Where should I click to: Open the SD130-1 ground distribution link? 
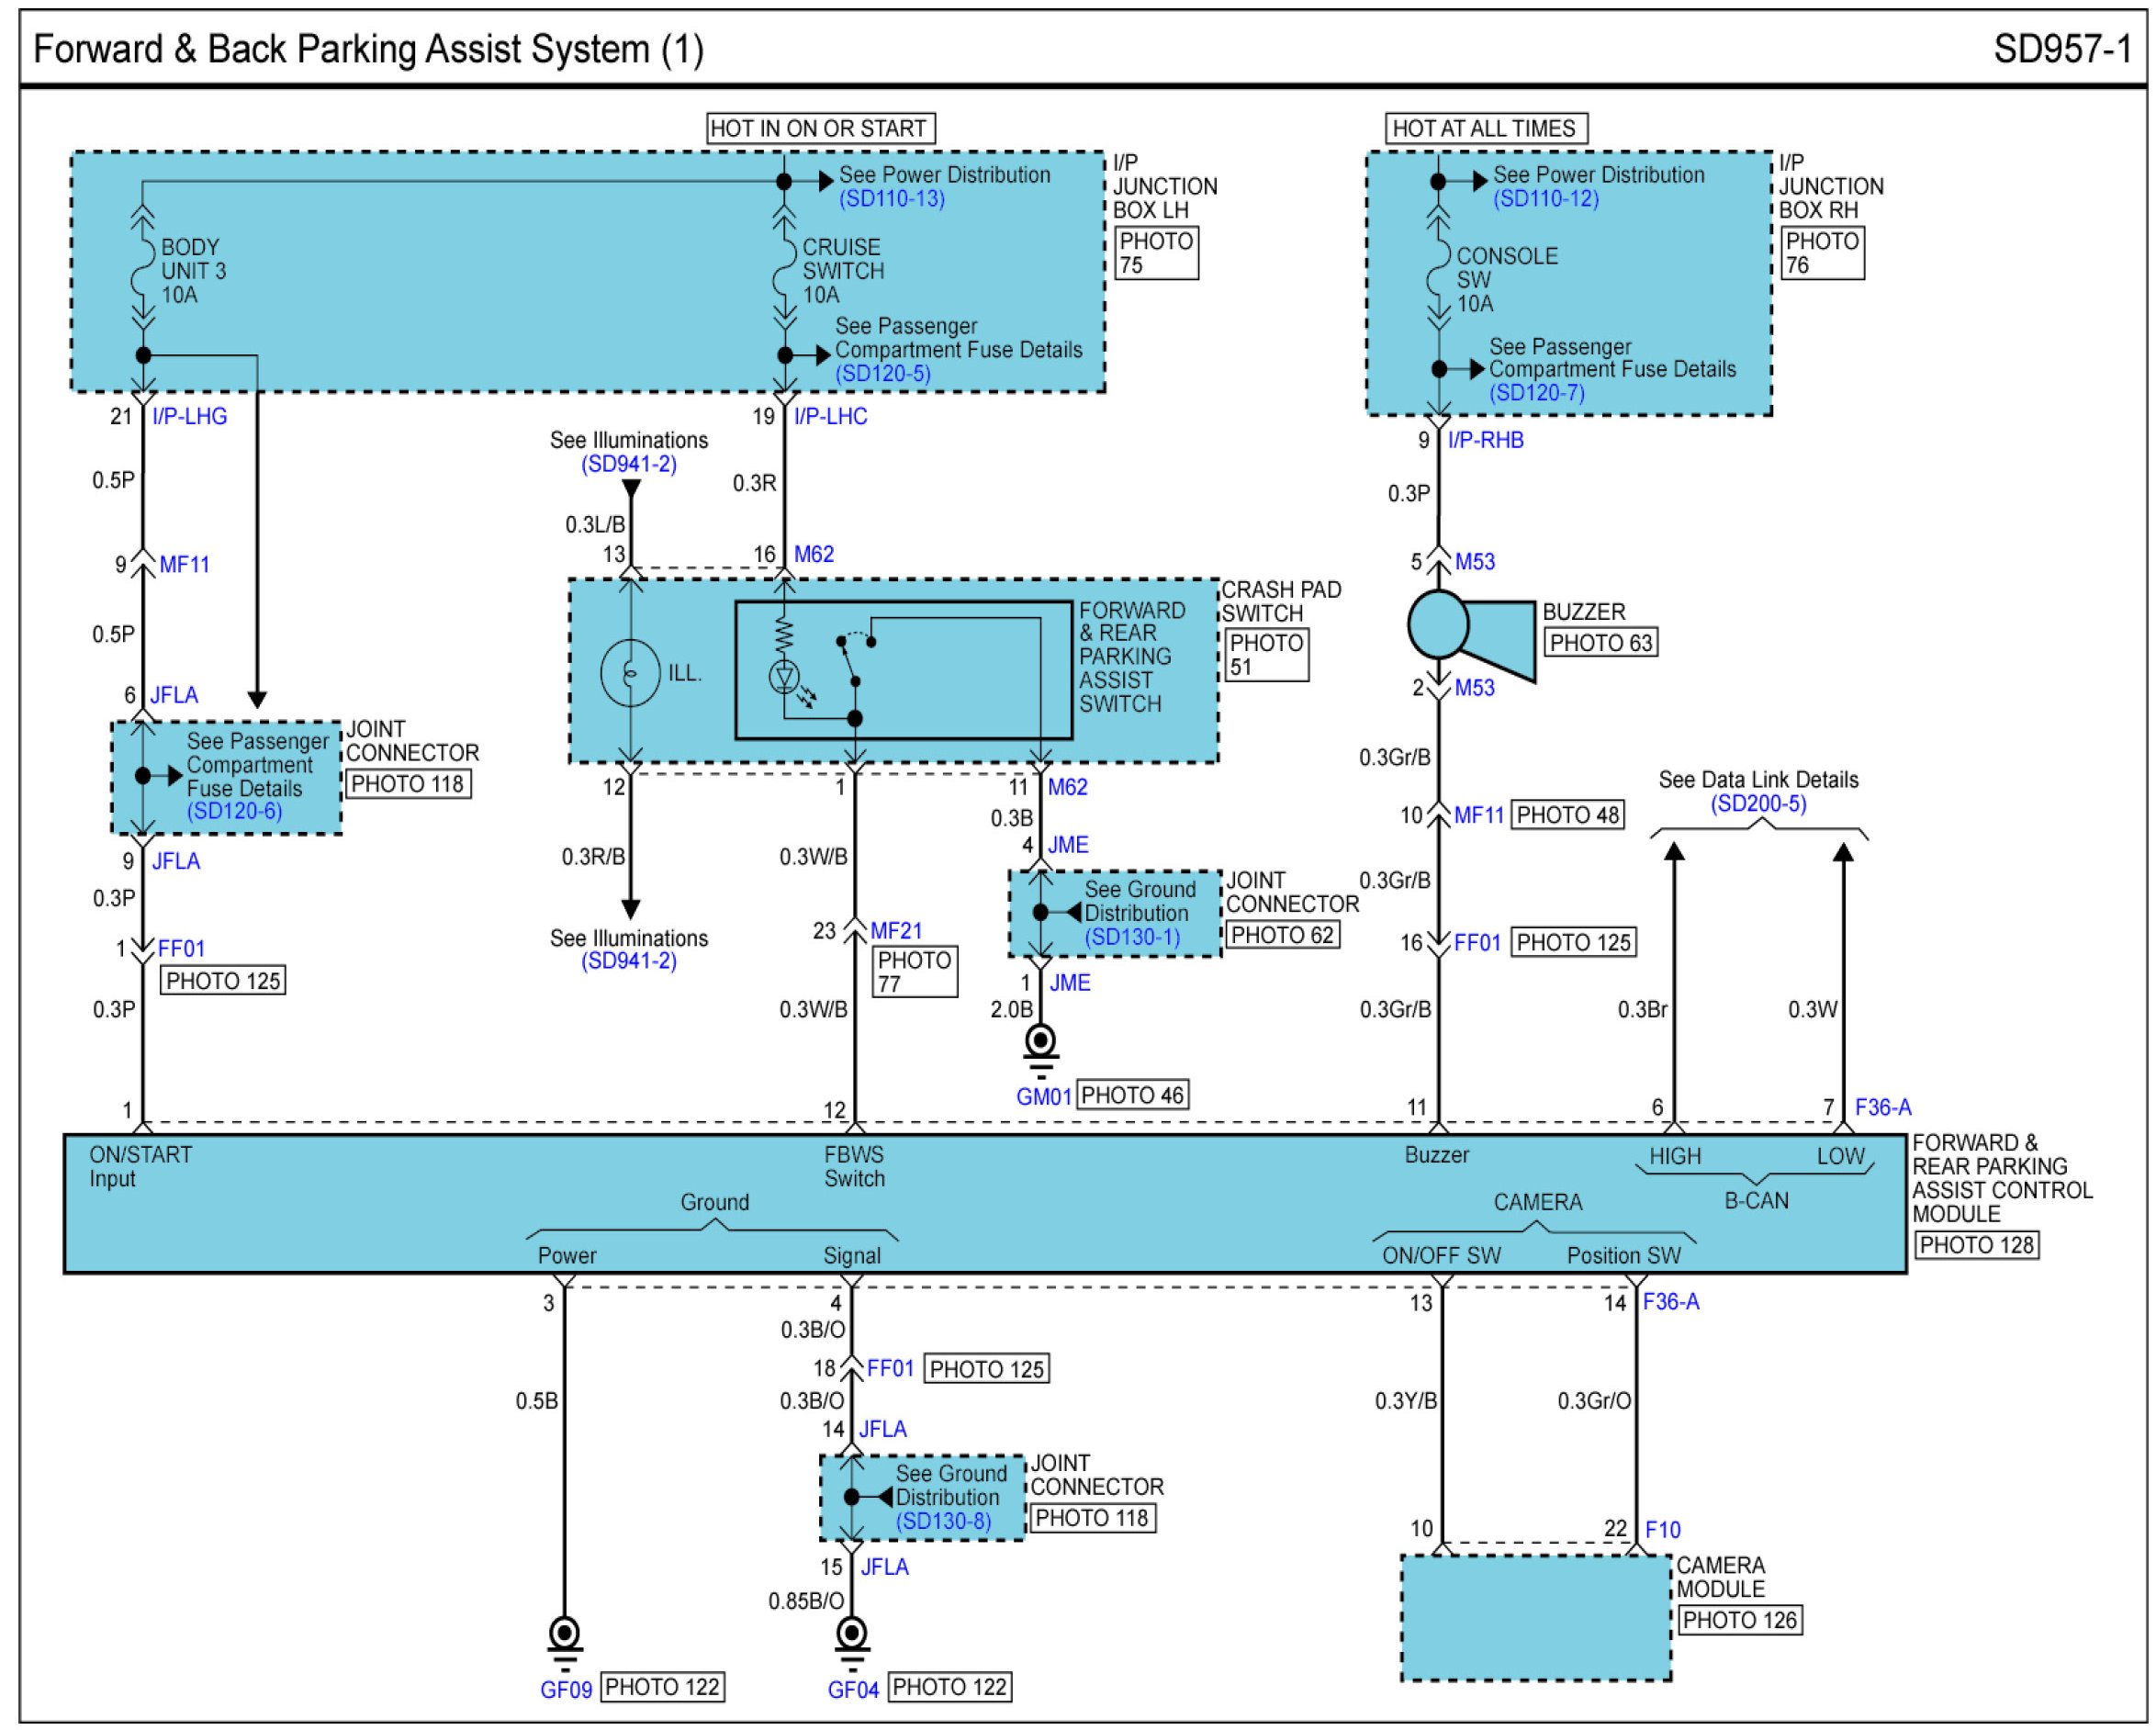pos(1131,937)
